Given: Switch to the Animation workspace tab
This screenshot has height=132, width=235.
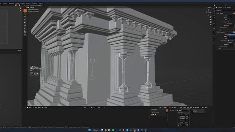Looking at the screenshot, I should click(x=22, y=3).
